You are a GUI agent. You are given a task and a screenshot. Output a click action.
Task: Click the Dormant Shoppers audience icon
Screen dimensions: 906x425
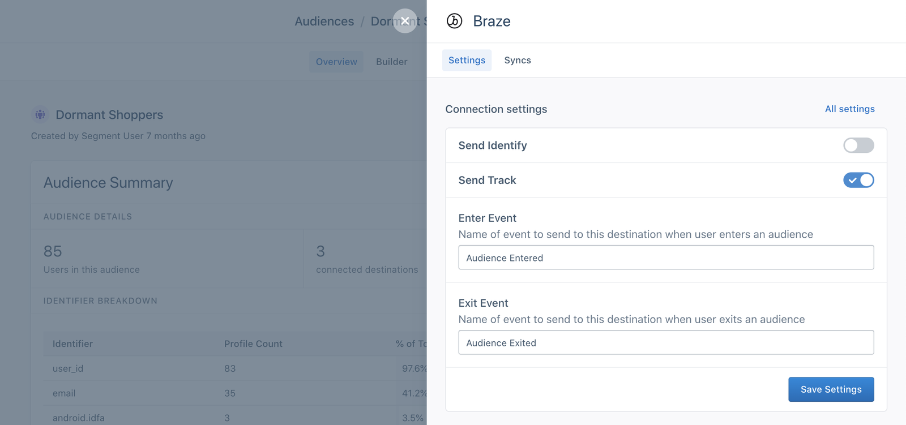(x=40, y=114)
